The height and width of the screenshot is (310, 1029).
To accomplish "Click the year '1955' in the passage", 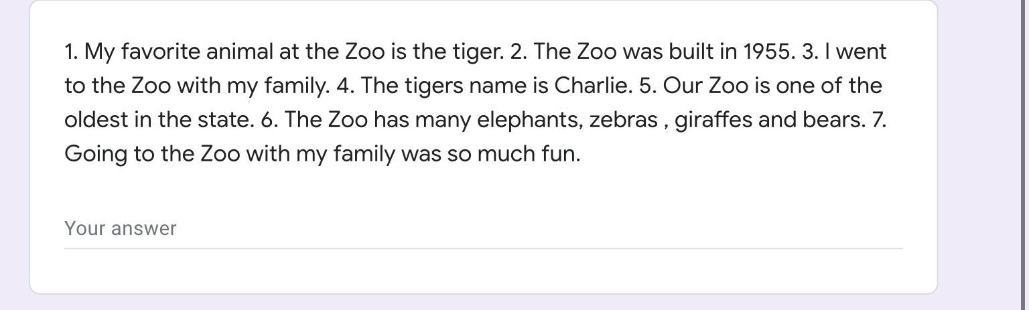I will click(x=769, y=52).
